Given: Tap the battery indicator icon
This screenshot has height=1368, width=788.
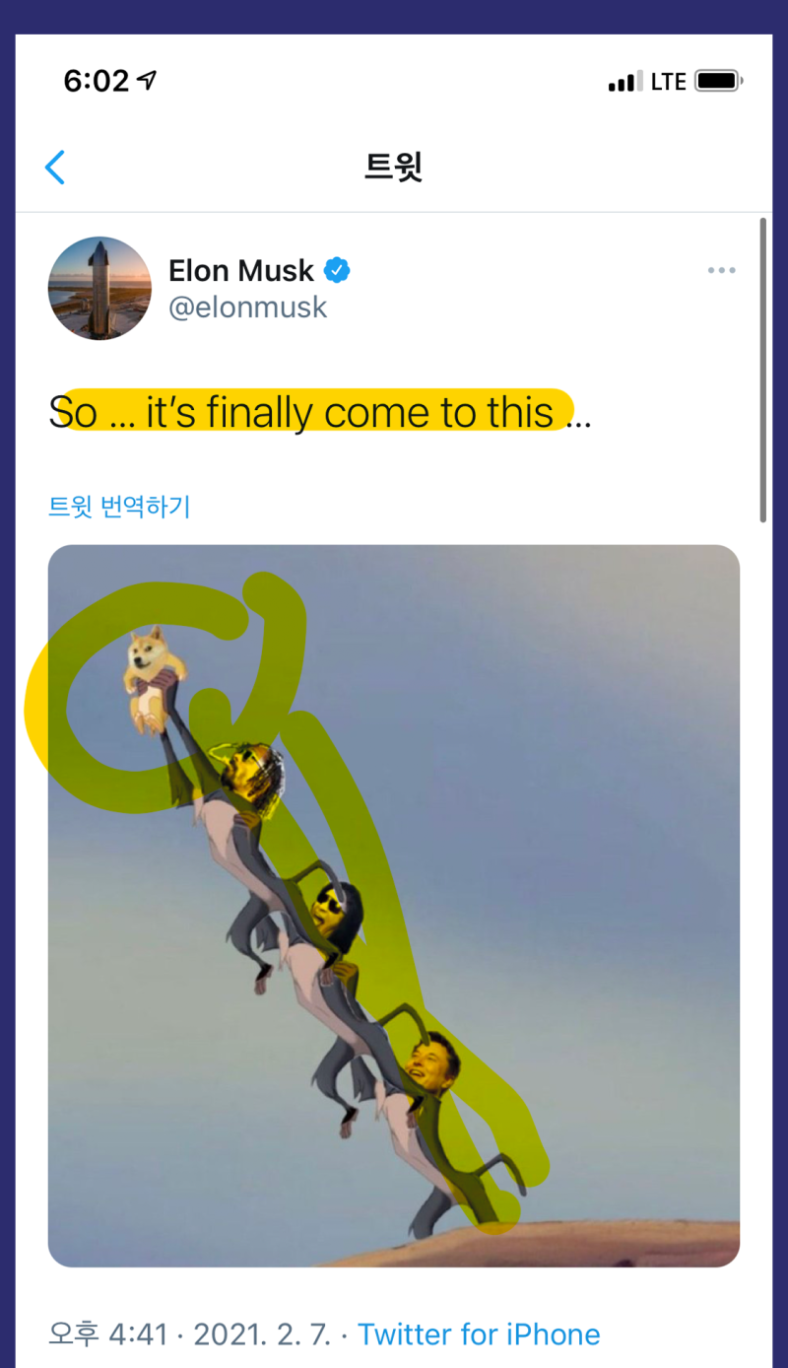Looking at the screenshot, I should [719, 81].
